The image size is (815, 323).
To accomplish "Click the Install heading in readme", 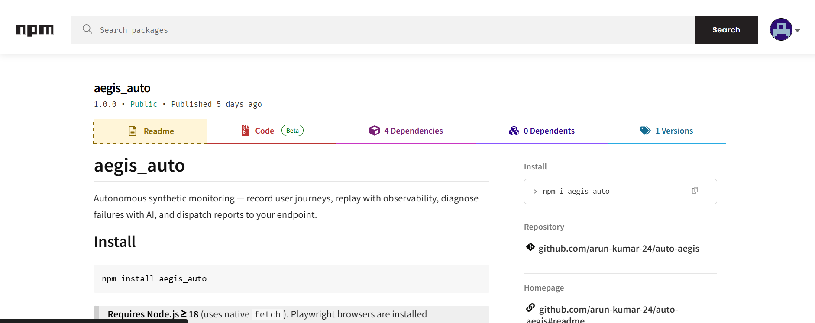I will pyautogui.click(x=115, y=242).
